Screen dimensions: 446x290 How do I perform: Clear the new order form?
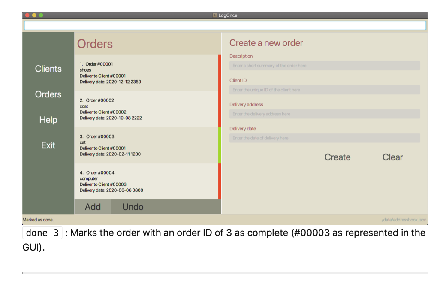tap(392, 157)
